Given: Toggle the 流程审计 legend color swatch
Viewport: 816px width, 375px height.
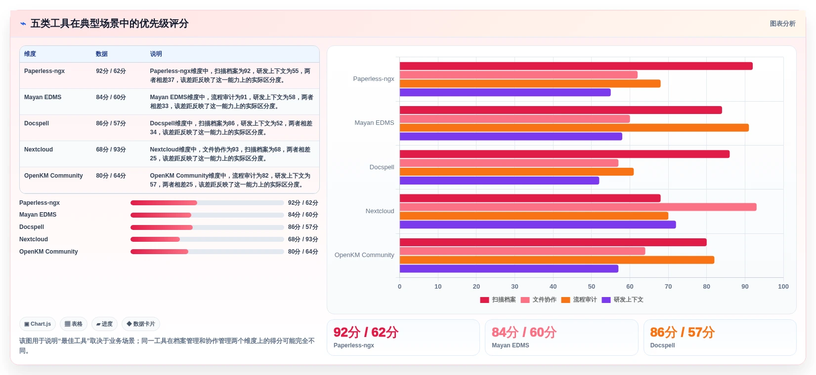Looking at the screenshot, I should [565, 300].
